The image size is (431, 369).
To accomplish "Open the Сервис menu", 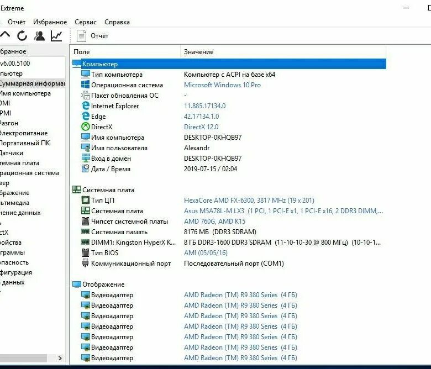I will point(86,22).
